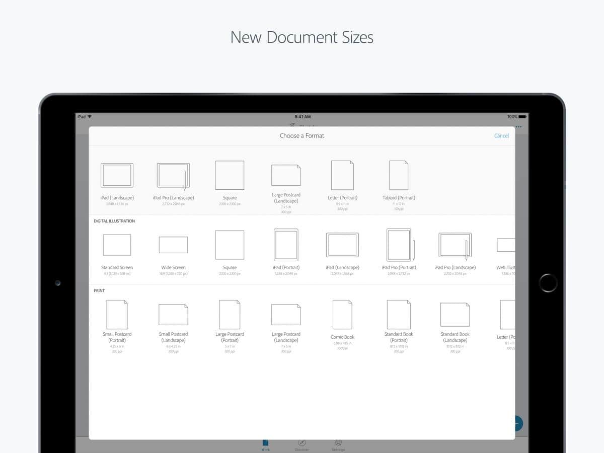The height and width of the screenshot is (453, 604).
Task: Pick Standard Book (Landscape) format
Action: click(x=455, y=315)
